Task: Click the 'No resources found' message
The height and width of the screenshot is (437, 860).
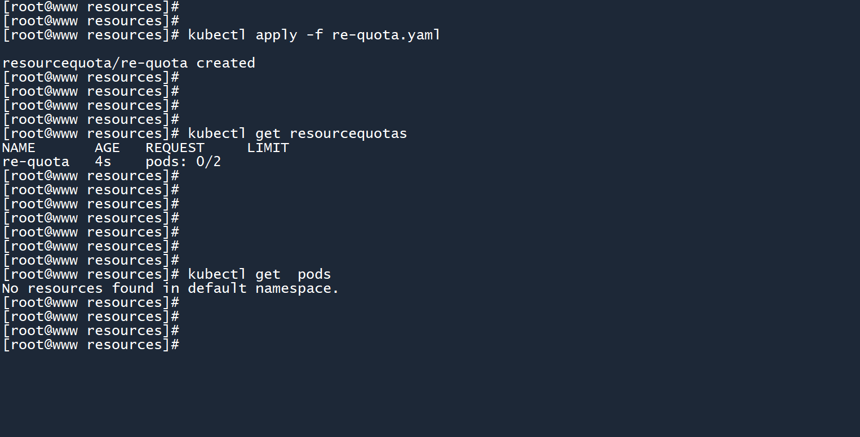Action: 78,288
